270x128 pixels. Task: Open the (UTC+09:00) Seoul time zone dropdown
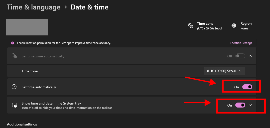click(x=224, y=71)
